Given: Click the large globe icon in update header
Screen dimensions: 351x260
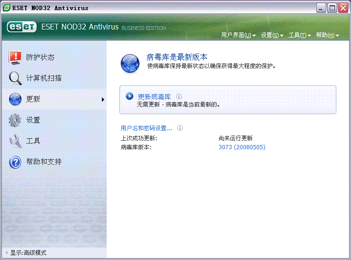Looking at the screenshot, I should (x=130, y=63).
